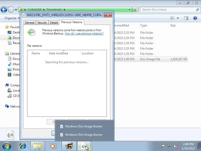Screen dimensions: 201x151
Task: Open Music library
Action: pos(14,64)
